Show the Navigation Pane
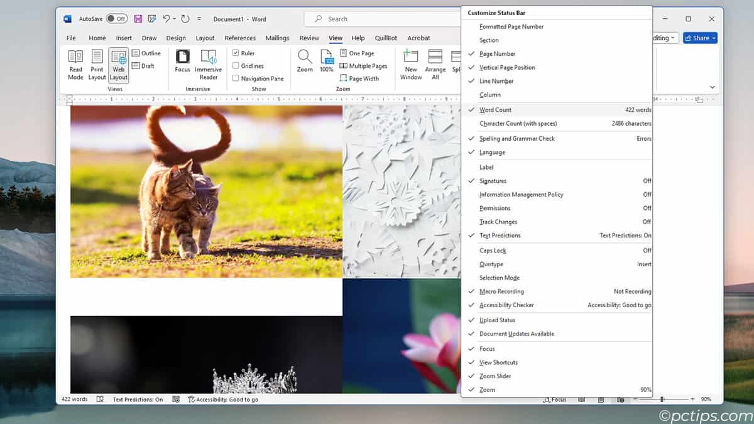Viewport: 754px width, 424px height. [x=259, y=78]
